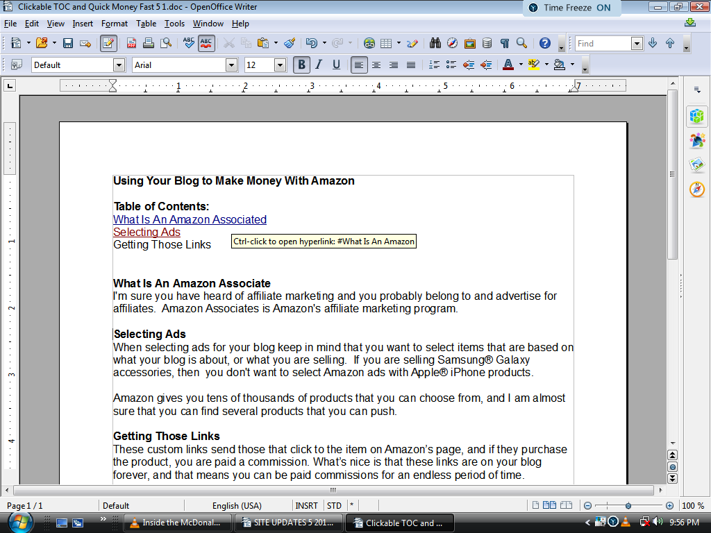Expand the font size 12 dropdown

coord(281,65)
